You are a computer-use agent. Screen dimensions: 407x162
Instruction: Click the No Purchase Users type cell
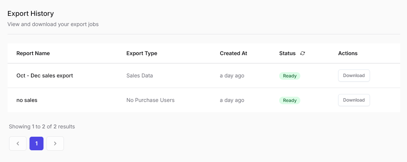[x=150, y=100]
